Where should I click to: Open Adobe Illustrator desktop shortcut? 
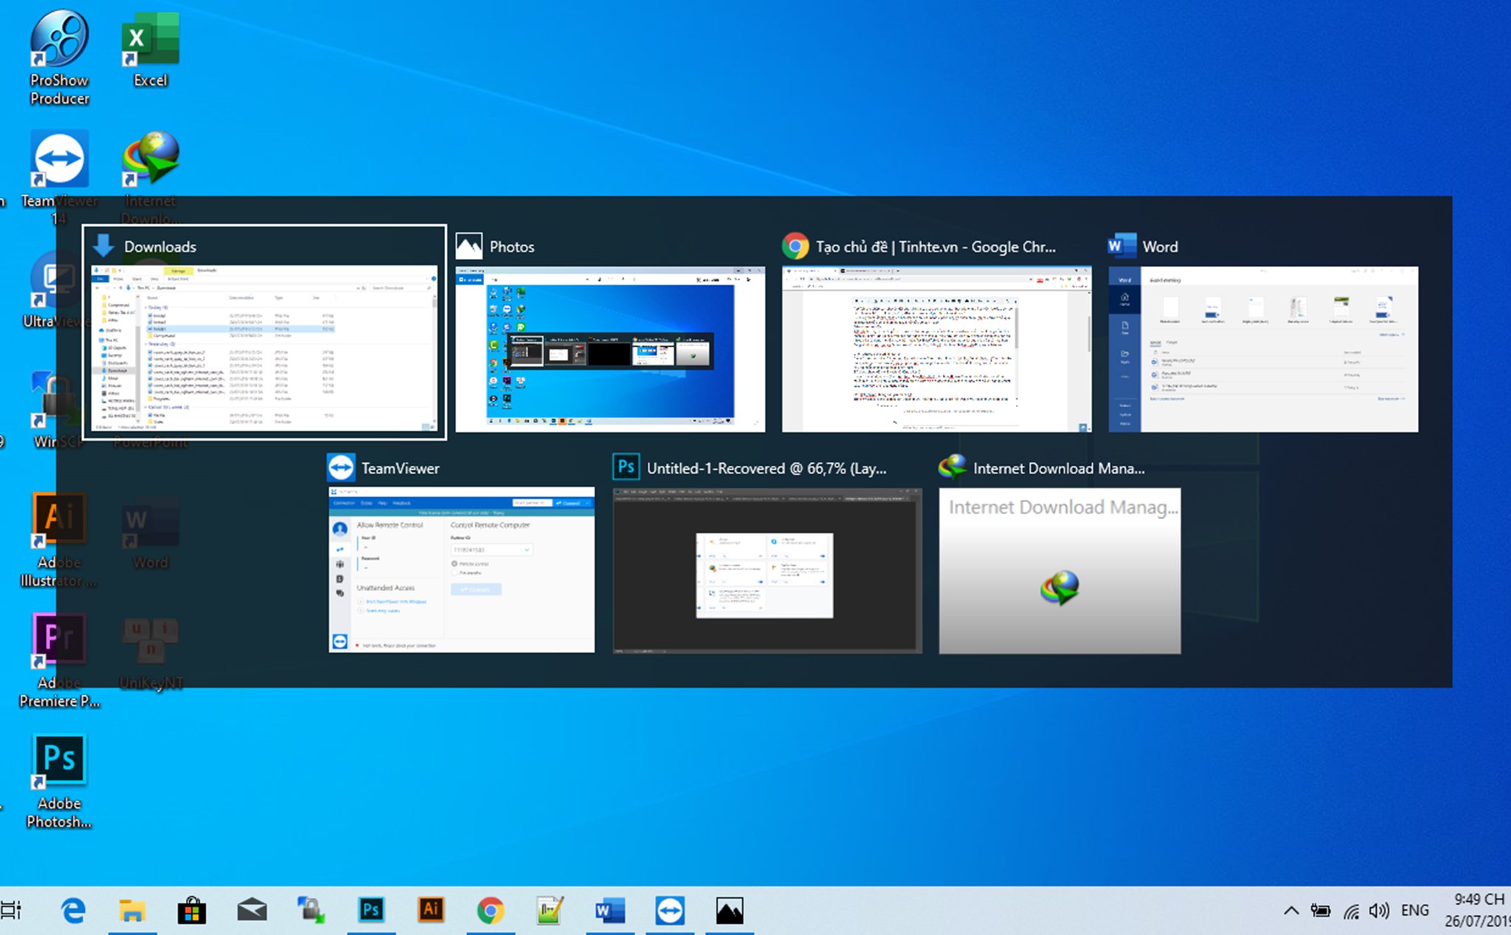click(x=59, y=540)
